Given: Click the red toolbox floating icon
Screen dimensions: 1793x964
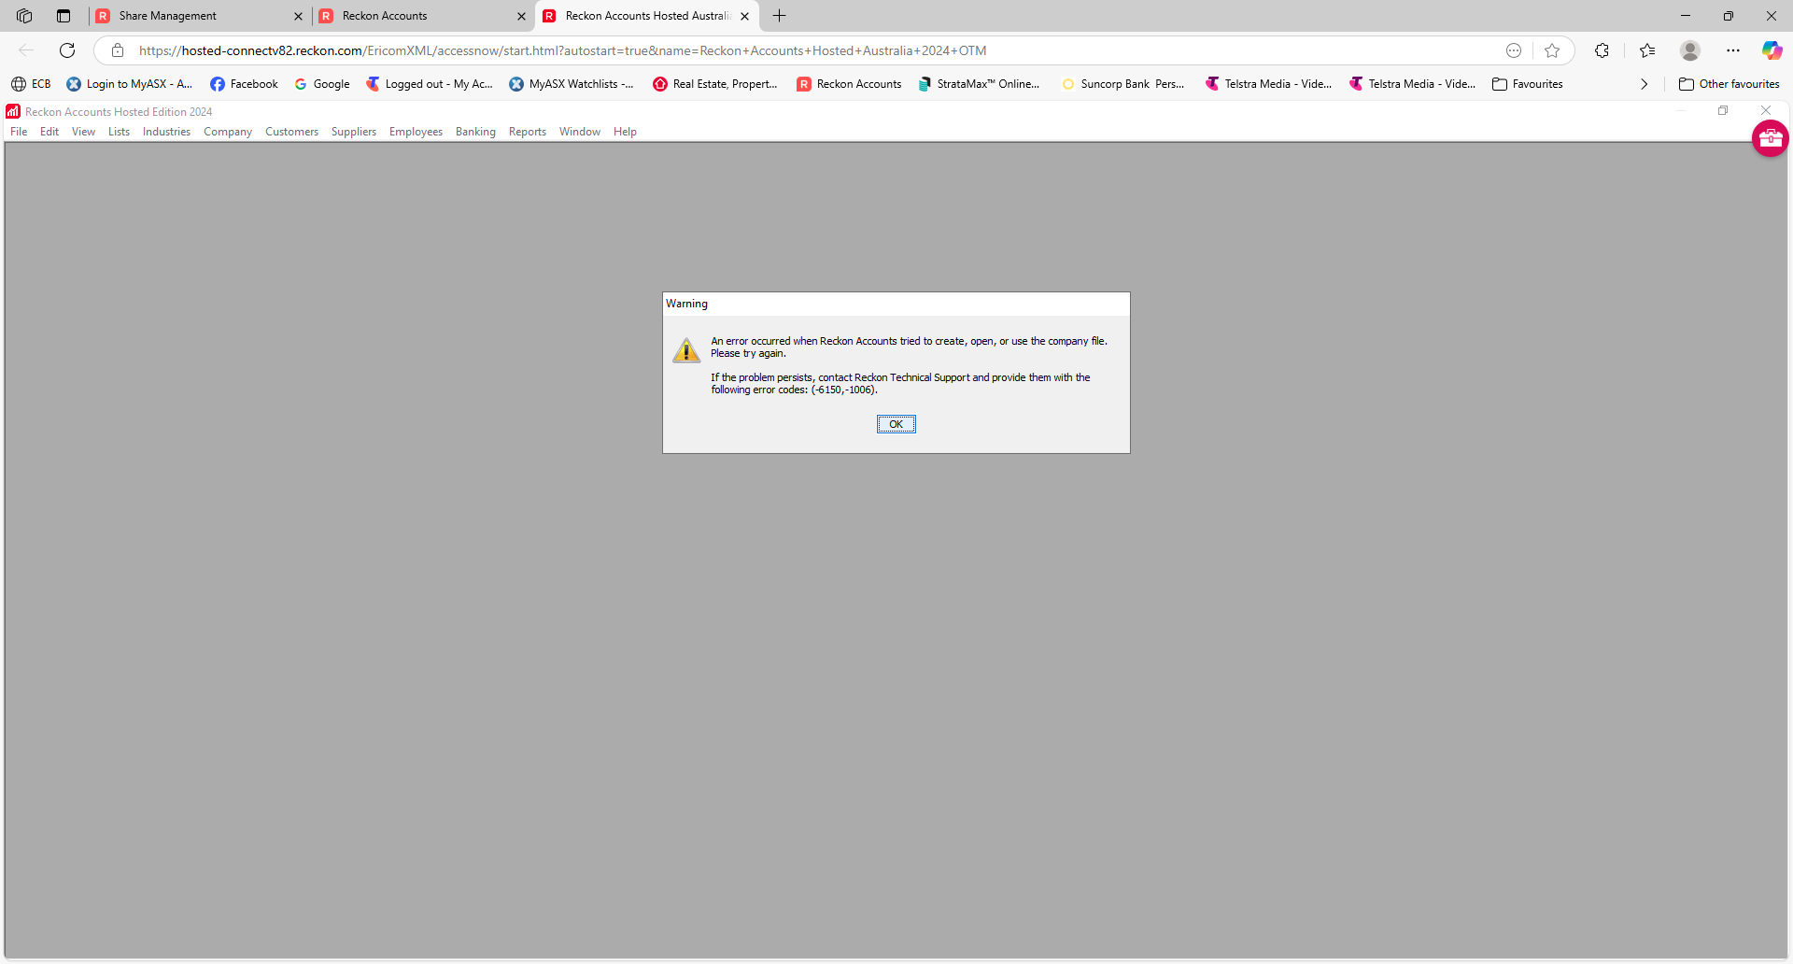Looking at the screenshot, I should click(1770, 138).
